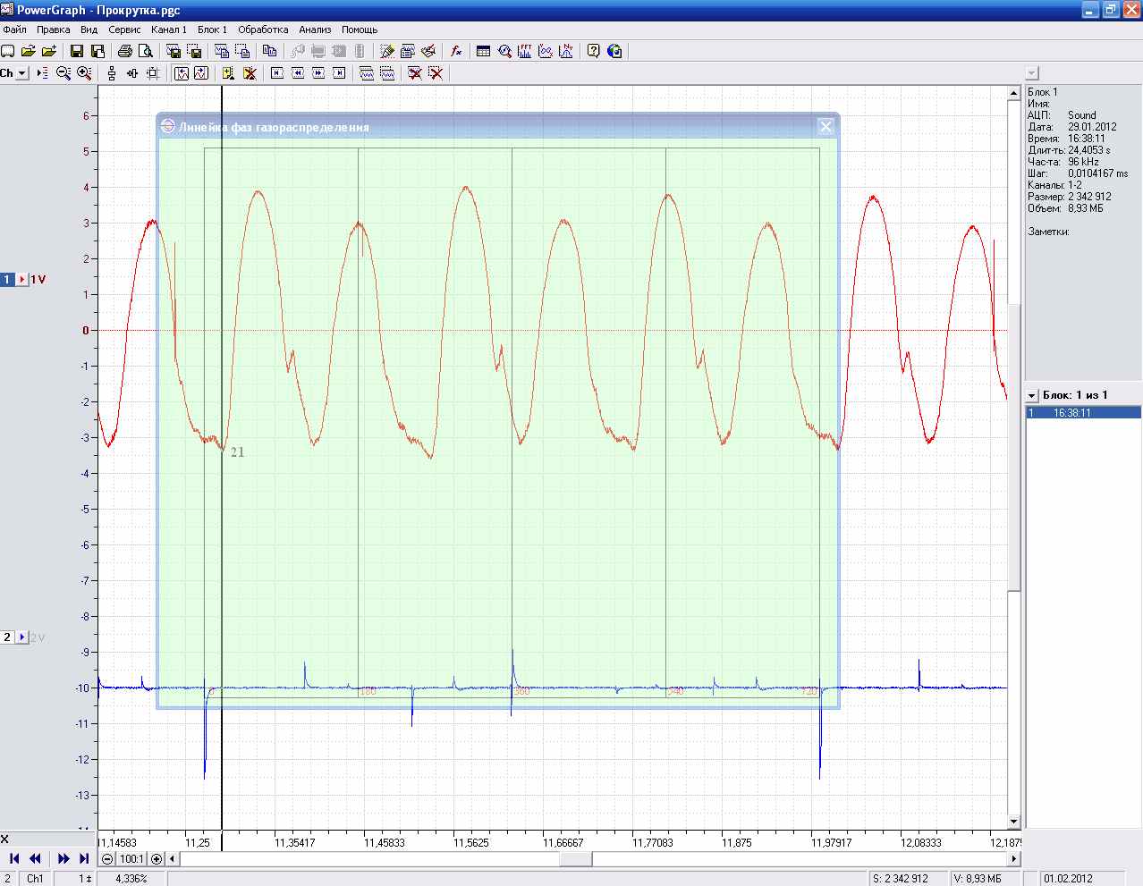Click the horizontal scrollbar right arrow
The height and width of the screenshot is (886, 1143).
[1014, 859]
